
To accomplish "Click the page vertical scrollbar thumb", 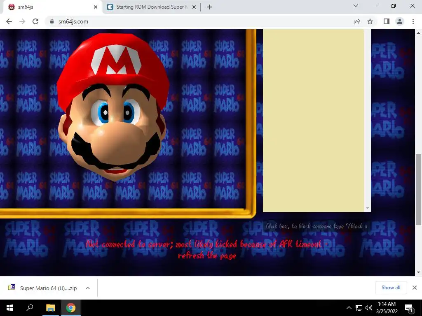I will (419, 189).
